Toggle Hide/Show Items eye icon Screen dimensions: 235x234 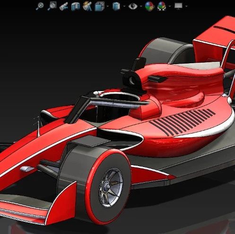[x=133, y=6]
